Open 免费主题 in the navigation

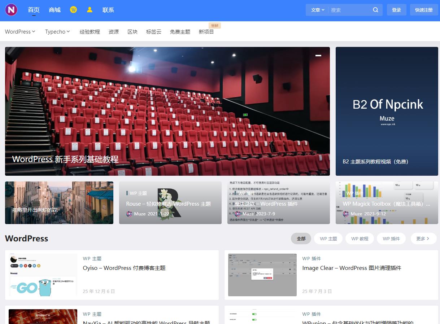coord(180,31)
